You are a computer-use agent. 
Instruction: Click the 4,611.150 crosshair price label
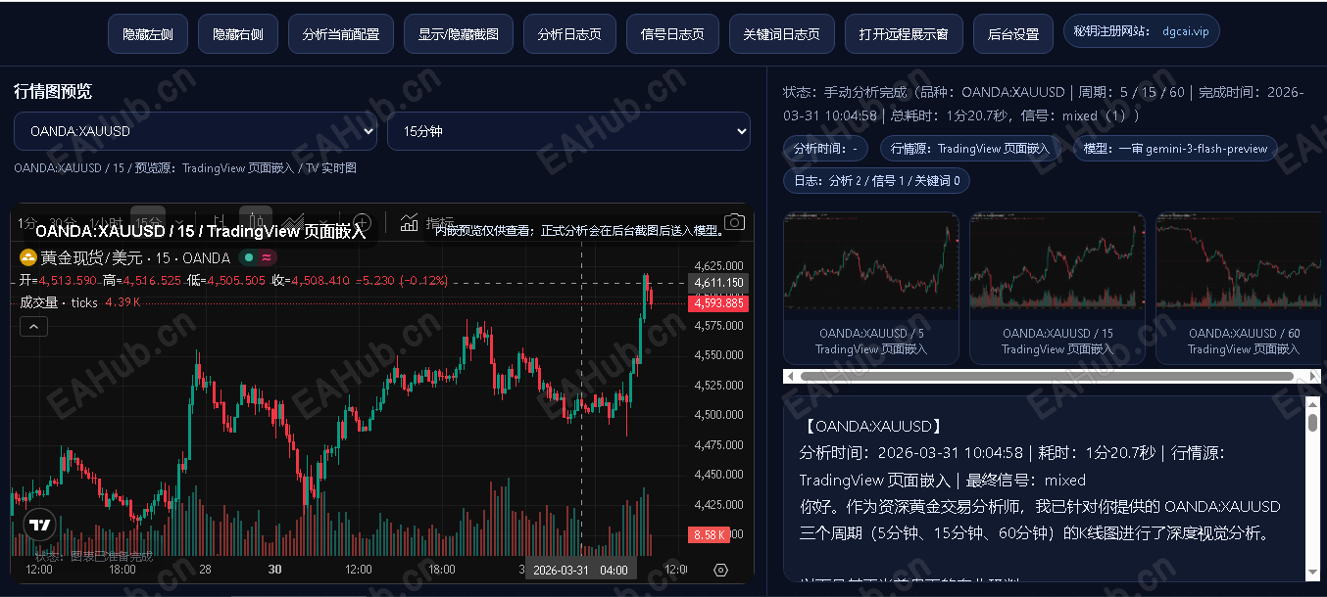720,282
